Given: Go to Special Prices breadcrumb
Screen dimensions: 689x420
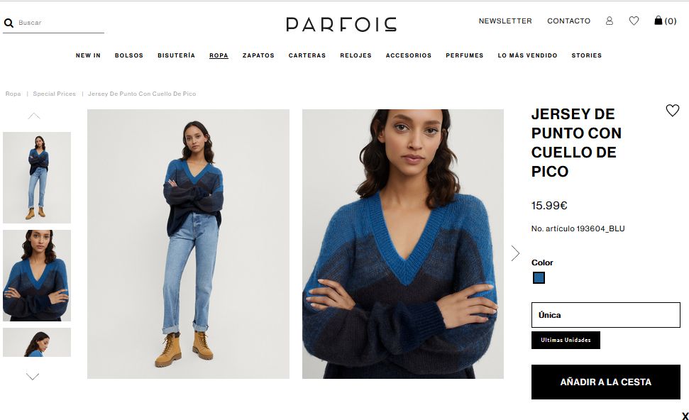Looking at the screenshot, I should point(54,94).
